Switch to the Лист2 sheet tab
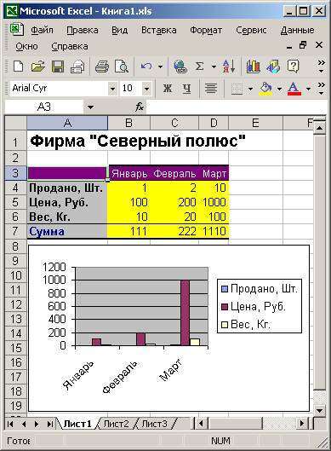Image resolution: width=331 pixels, height=451 pixels. pos(116,424)
